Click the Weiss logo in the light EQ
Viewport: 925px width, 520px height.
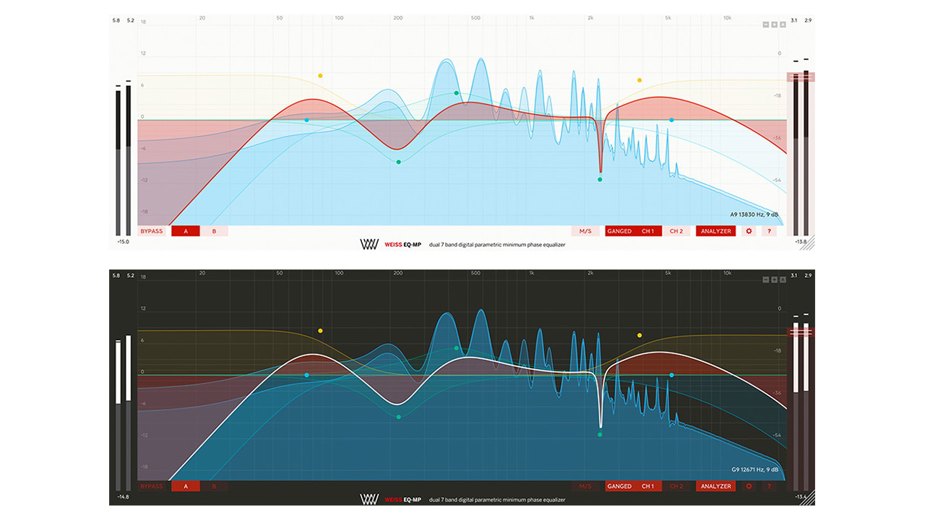click(x=369, y=245)
